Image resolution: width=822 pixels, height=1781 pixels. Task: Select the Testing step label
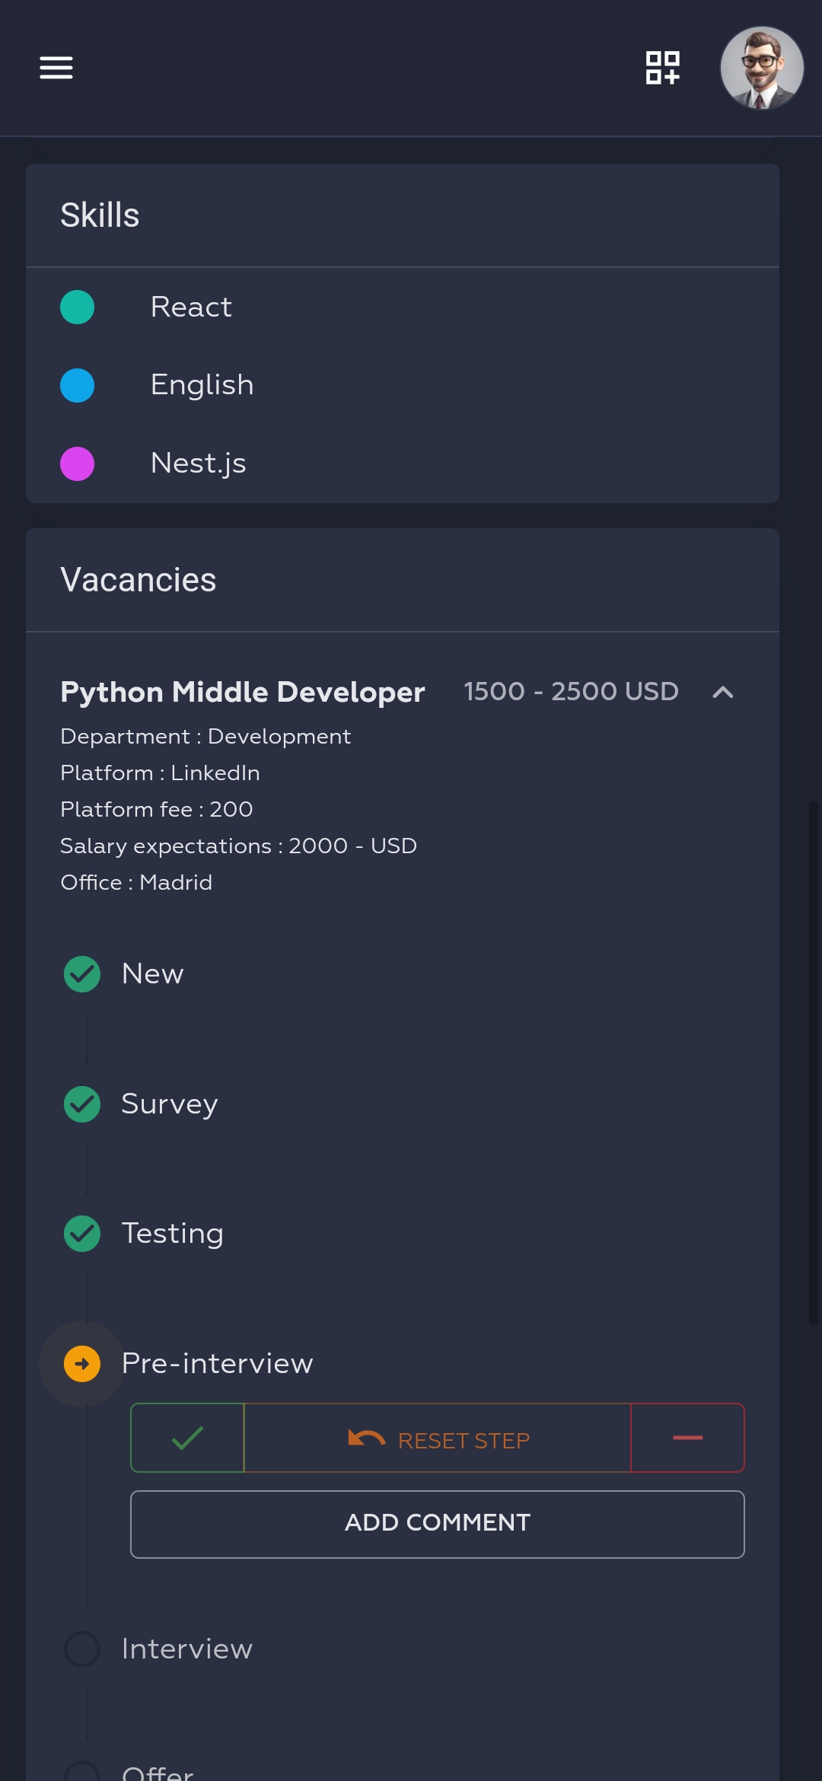173,1233
